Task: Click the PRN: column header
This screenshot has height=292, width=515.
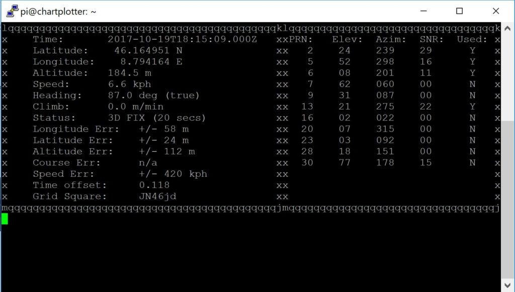Action: pos(301,39)
